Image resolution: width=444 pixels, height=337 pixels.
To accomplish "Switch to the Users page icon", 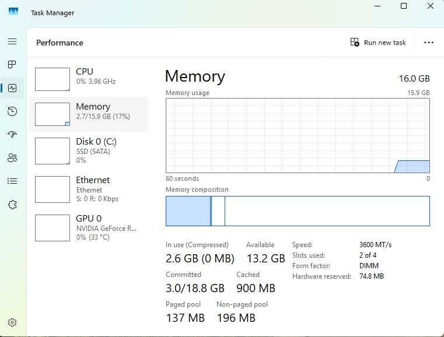I will coord(12,158).
